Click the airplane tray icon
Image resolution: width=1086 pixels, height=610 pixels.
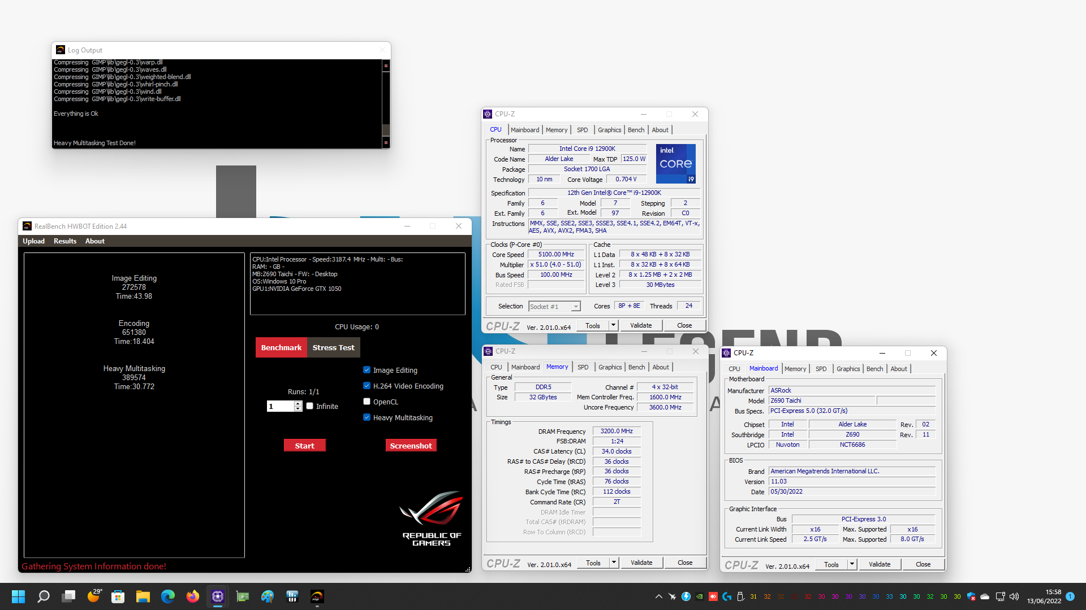point(673,596)
